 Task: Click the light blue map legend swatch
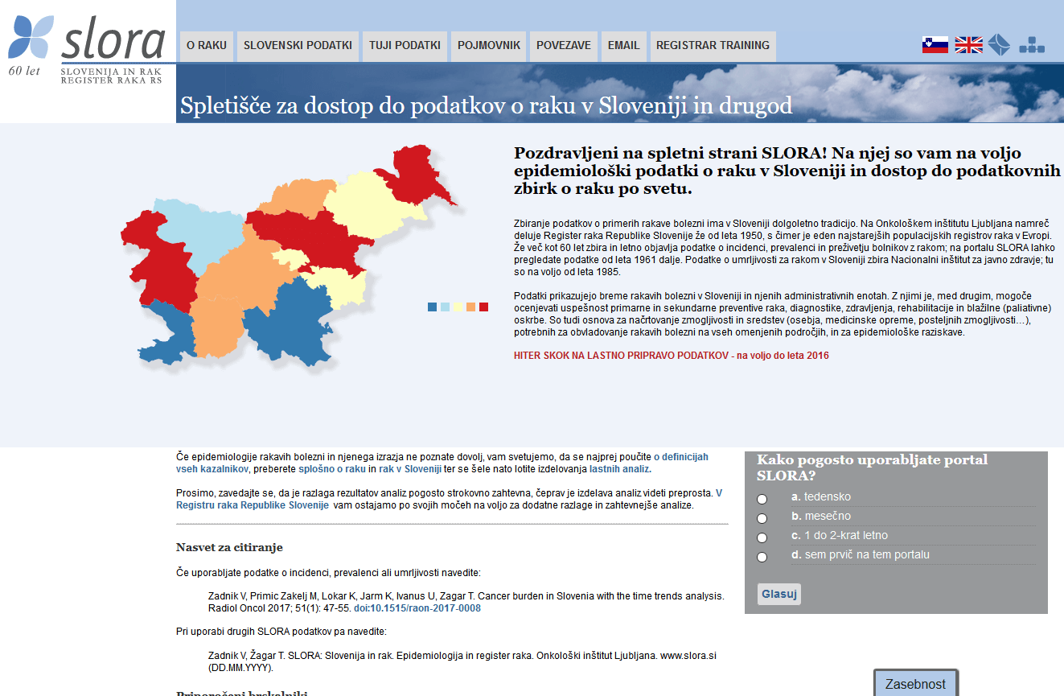pos(445,307)
